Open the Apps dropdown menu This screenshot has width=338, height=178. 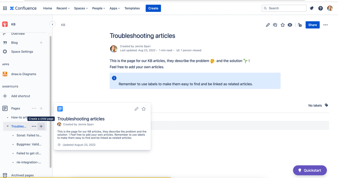point(115,8)
